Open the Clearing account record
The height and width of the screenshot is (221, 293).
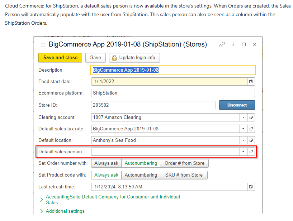click(x=251, y=117)
